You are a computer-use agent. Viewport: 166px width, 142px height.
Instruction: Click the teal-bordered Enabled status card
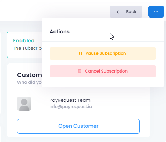pyautogui.click(x=24, y=45)
